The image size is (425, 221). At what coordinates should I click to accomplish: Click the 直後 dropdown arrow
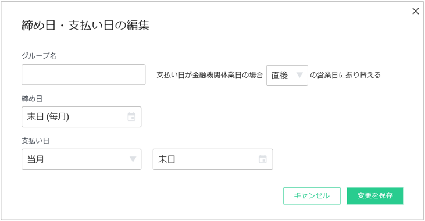(299, 75)
